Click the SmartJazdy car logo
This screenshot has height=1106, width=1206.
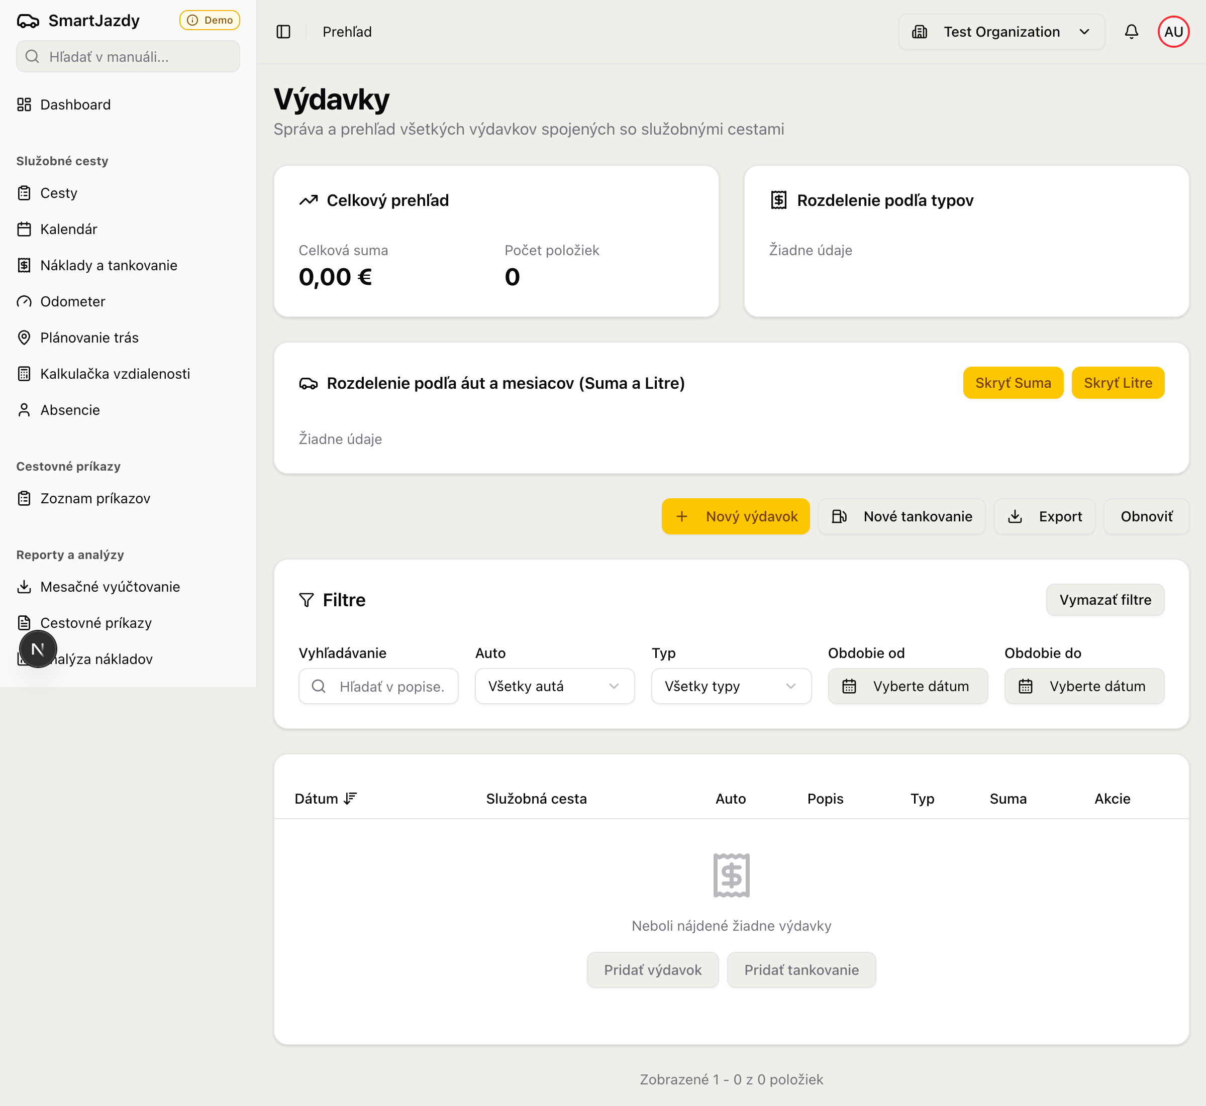(28, 21)
